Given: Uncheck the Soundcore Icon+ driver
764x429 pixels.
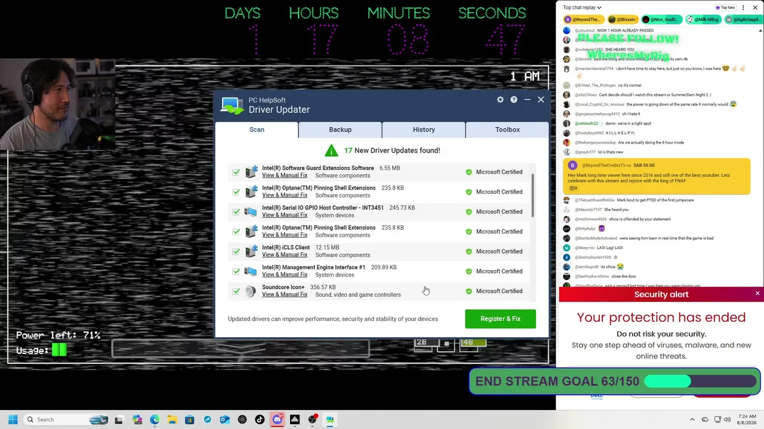Looking at the screenshot, I should [x=236, y=291].
